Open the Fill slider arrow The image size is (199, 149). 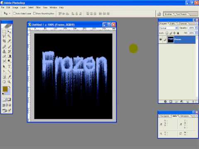pyautogui.click(x=196, y=33)
